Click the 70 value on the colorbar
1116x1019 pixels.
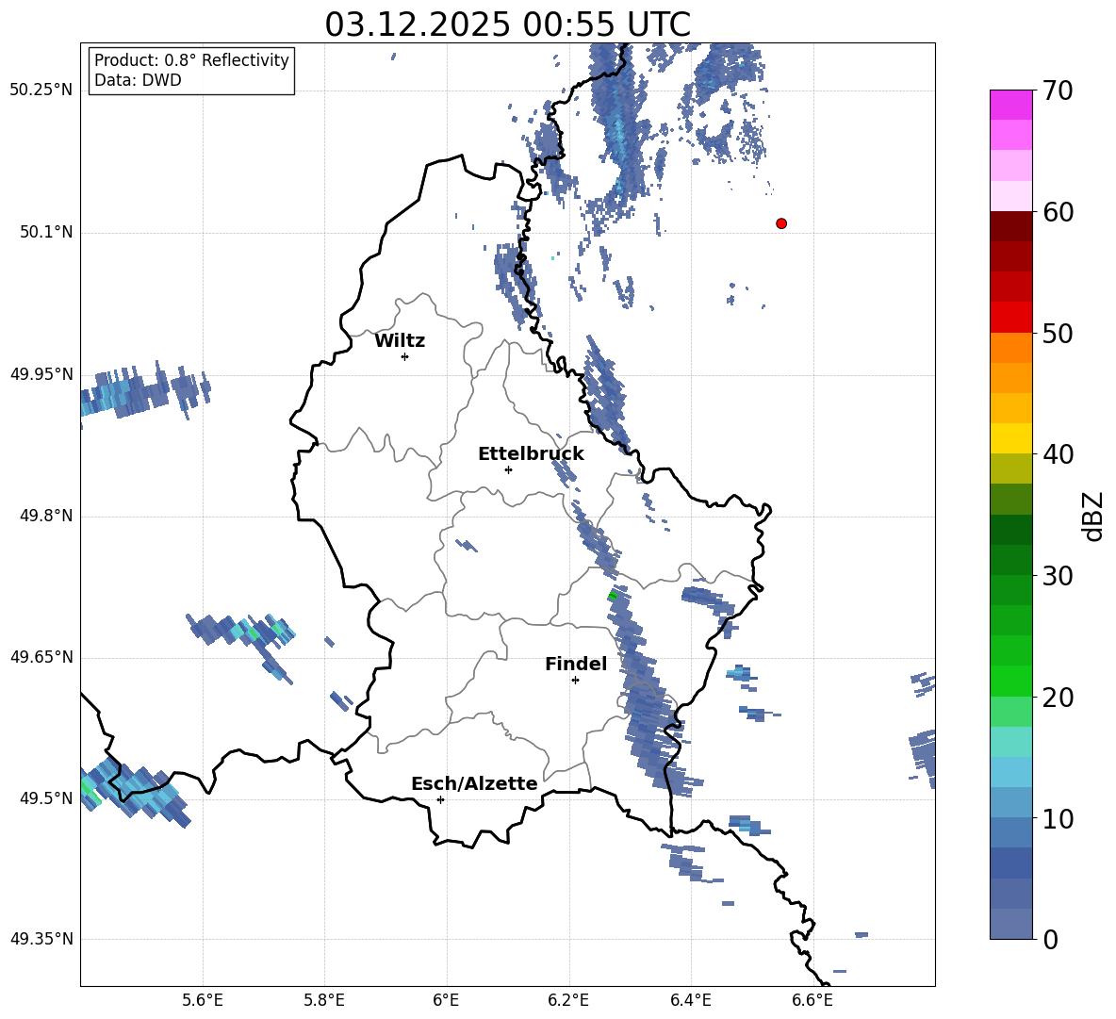click(1057, 90)
